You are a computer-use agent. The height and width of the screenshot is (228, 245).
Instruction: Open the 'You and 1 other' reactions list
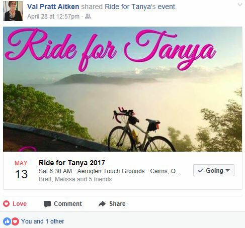(x=43, y=221)
